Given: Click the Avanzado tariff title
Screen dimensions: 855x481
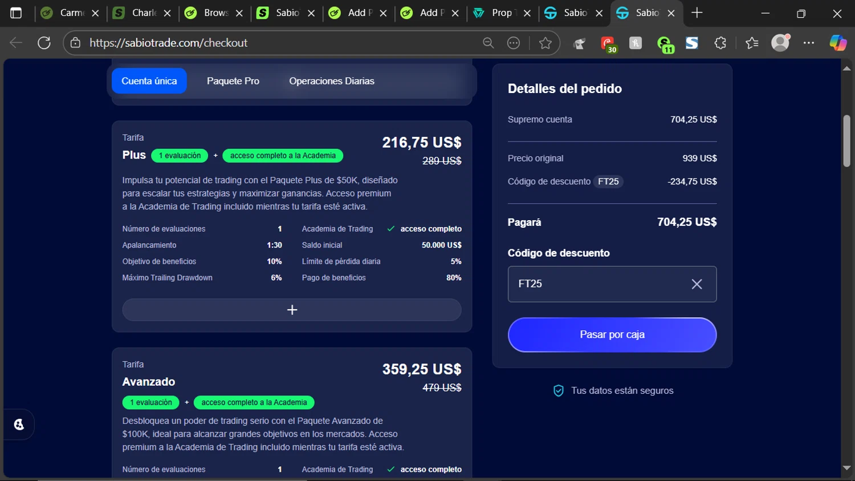Looking at the screenshot, I should point(149,382).
